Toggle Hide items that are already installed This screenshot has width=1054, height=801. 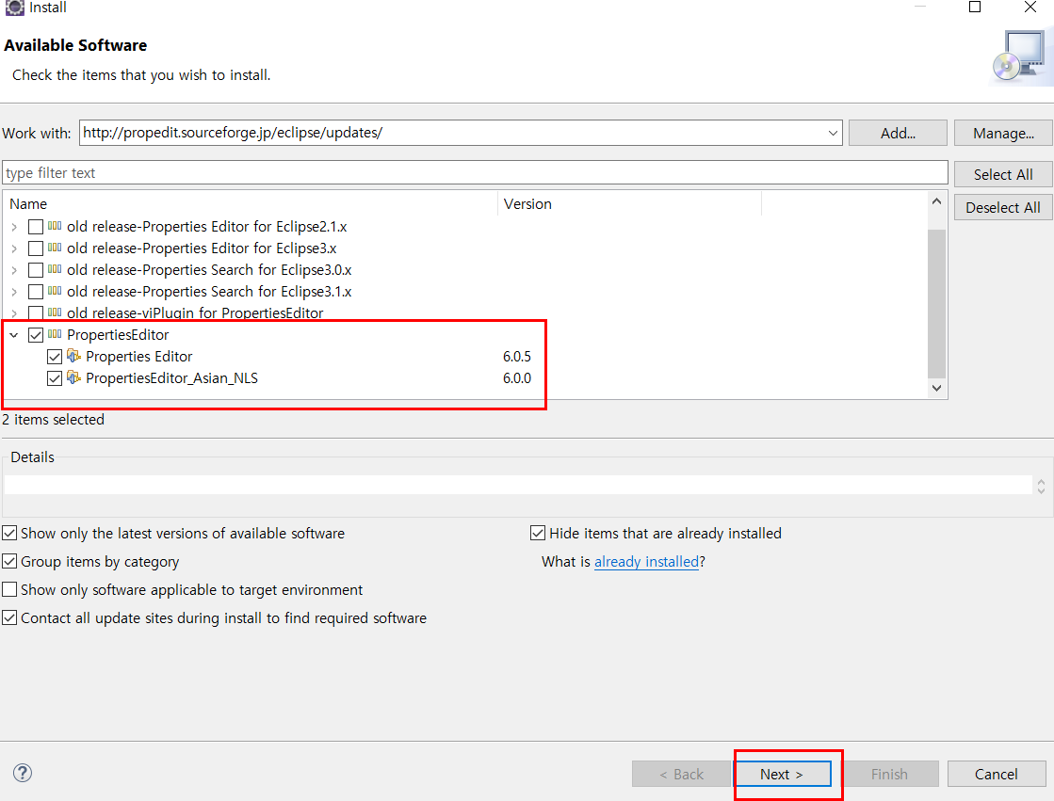[538, 534]
